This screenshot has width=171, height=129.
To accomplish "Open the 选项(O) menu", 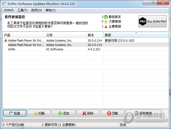I will click(x=37, y=10).
